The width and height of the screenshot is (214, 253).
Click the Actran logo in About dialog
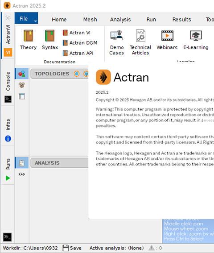(103, 77)
